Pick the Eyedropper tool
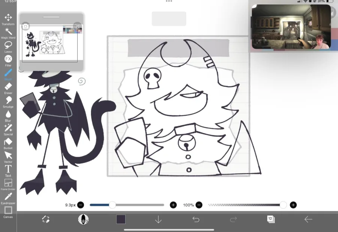 [8, 199]
